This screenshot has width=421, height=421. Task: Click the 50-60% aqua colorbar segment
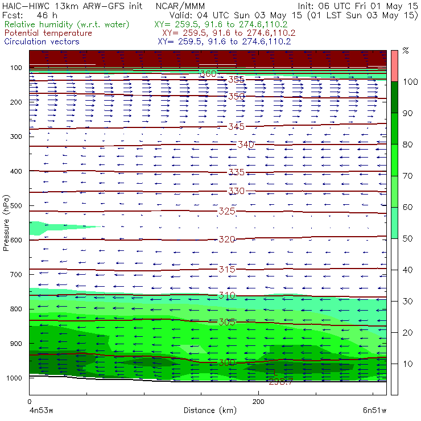tap(394, 223)
